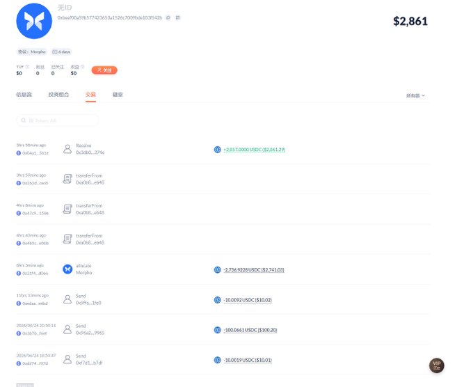Screen dimensions: 473x387
Task: Click person icon on the 0x96a2...9965 Send row
Action: (x=67, y=329)
